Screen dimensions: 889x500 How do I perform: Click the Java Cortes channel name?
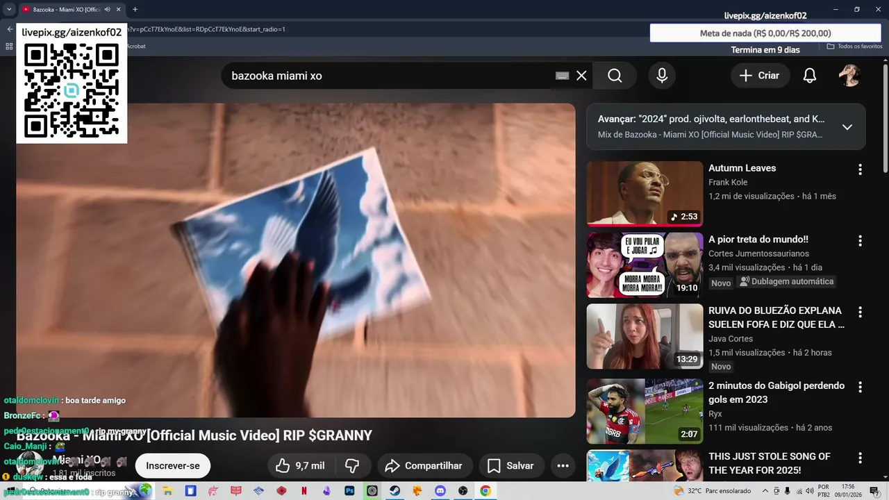(x=731, y=339)
